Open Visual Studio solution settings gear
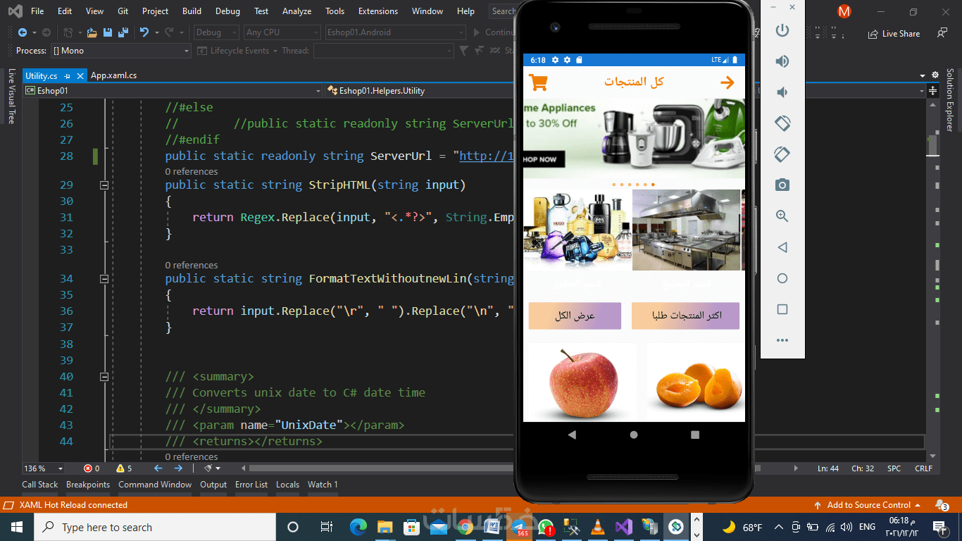Image resolution: width=962 pixels, height=541 pixels. (x=935, y=75)
